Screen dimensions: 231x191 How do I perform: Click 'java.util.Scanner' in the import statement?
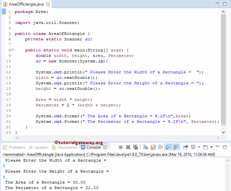click(x=55, y=23)
